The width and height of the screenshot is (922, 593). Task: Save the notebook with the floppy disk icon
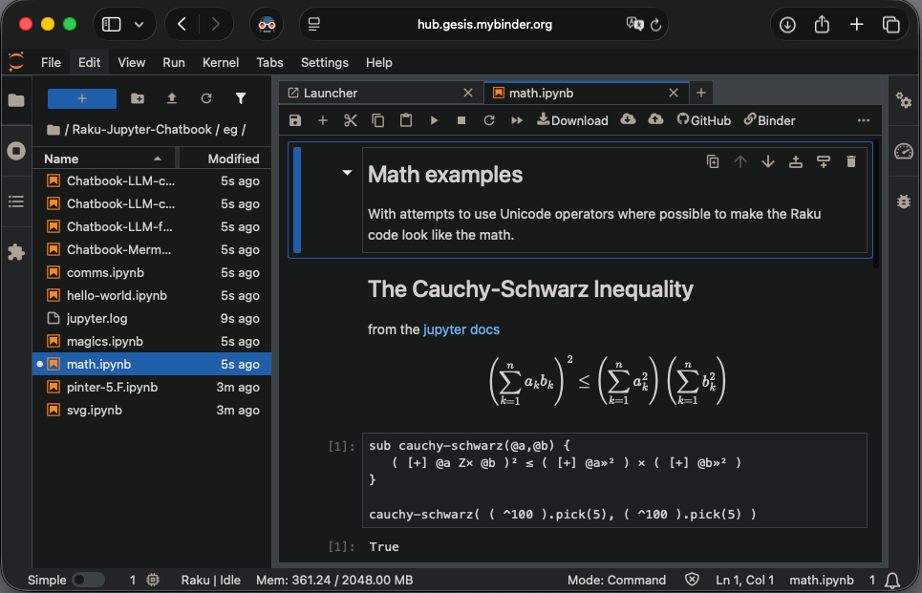tap(295, 120)
